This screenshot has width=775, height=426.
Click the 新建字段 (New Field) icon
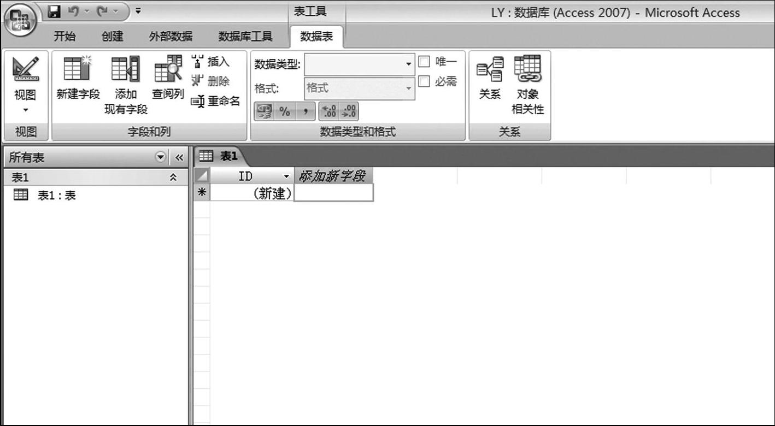pyautogui.click(x=78, y=69)
